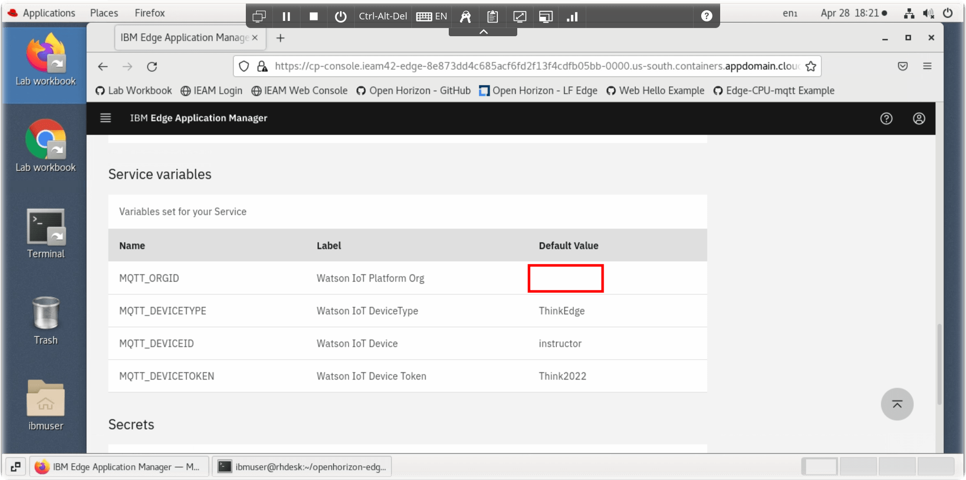Select the Trash desktop icon
This screenshot has height=480, width=966.
pos(45,320)
